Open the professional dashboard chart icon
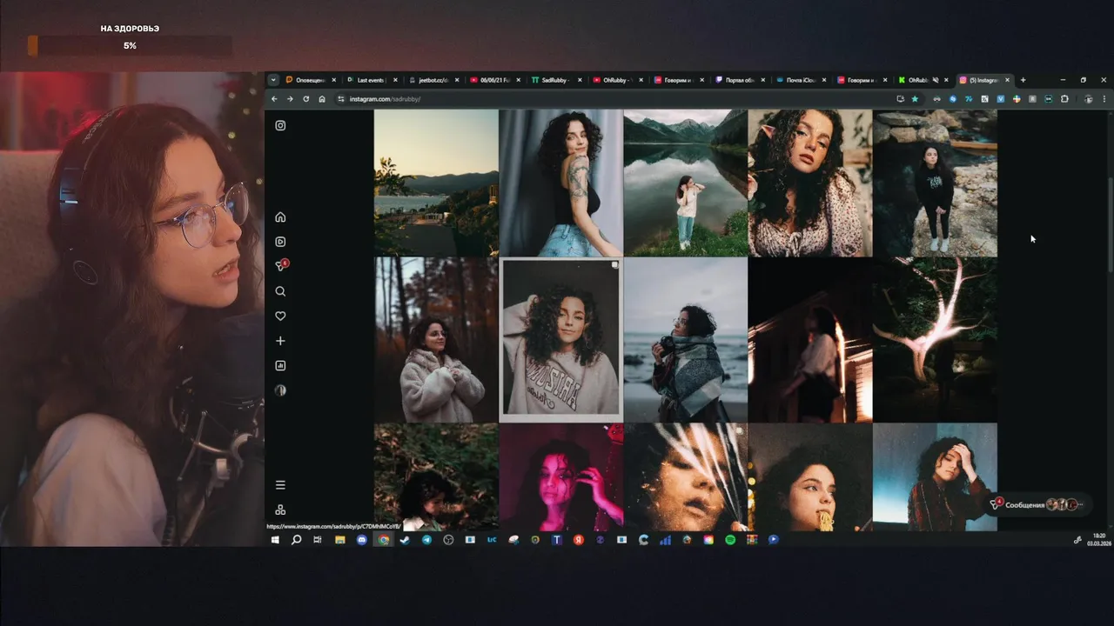This screenshot has width=1114, height=626. coord(280,366)
